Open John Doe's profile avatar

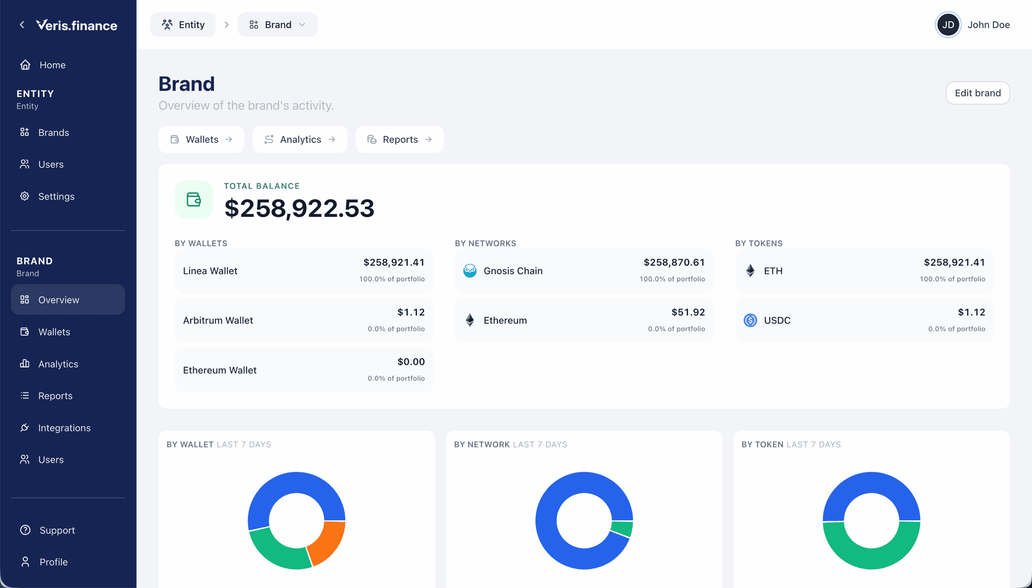[x=948, y=25]
